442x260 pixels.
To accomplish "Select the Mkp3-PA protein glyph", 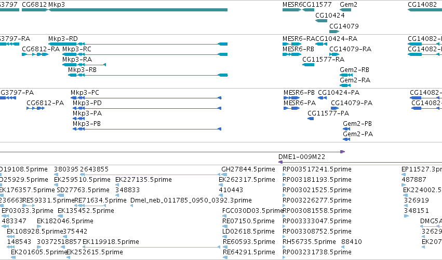I will coord(78,119).
